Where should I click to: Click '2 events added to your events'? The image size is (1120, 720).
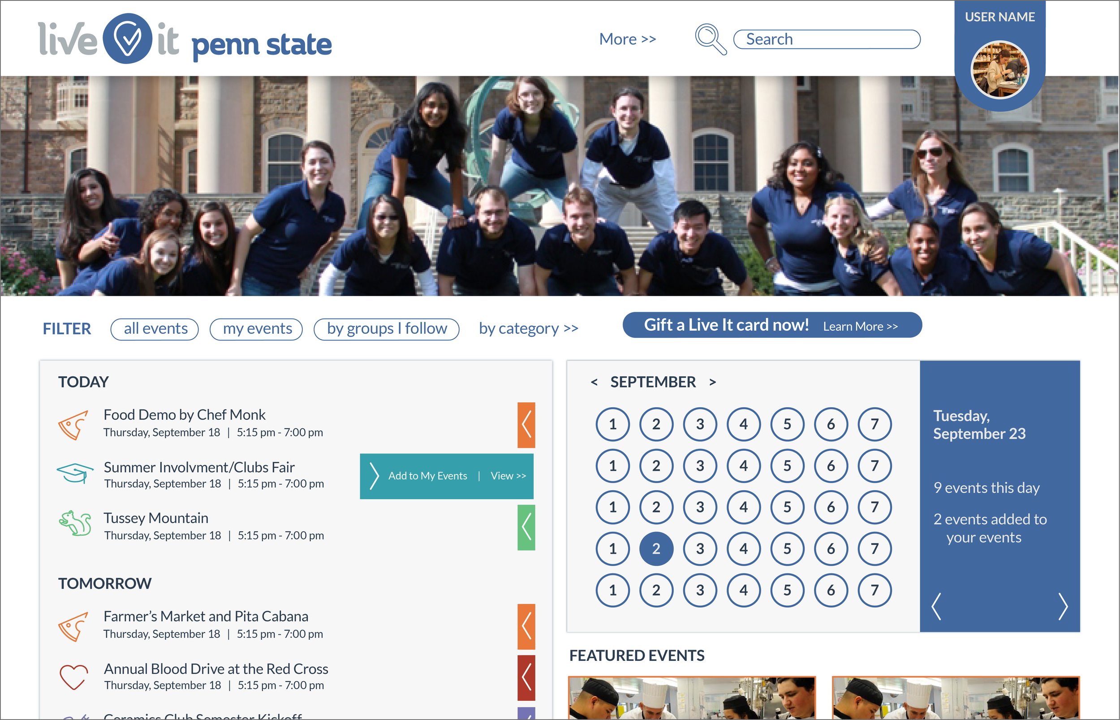pos(990,528)
